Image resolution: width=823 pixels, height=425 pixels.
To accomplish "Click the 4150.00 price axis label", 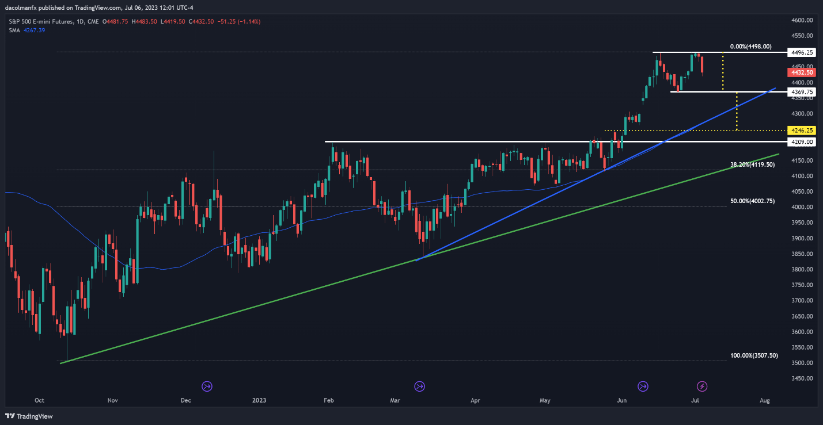I will tap(801, 160).
